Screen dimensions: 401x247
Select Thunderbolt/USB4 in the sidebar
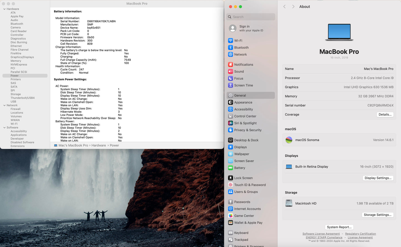[22, 98]
